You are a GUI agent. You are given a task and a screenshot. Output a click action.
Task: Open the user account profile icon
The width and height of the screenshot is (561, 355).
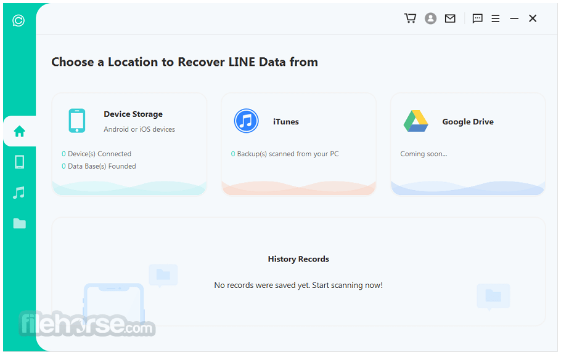click(430, 18)
